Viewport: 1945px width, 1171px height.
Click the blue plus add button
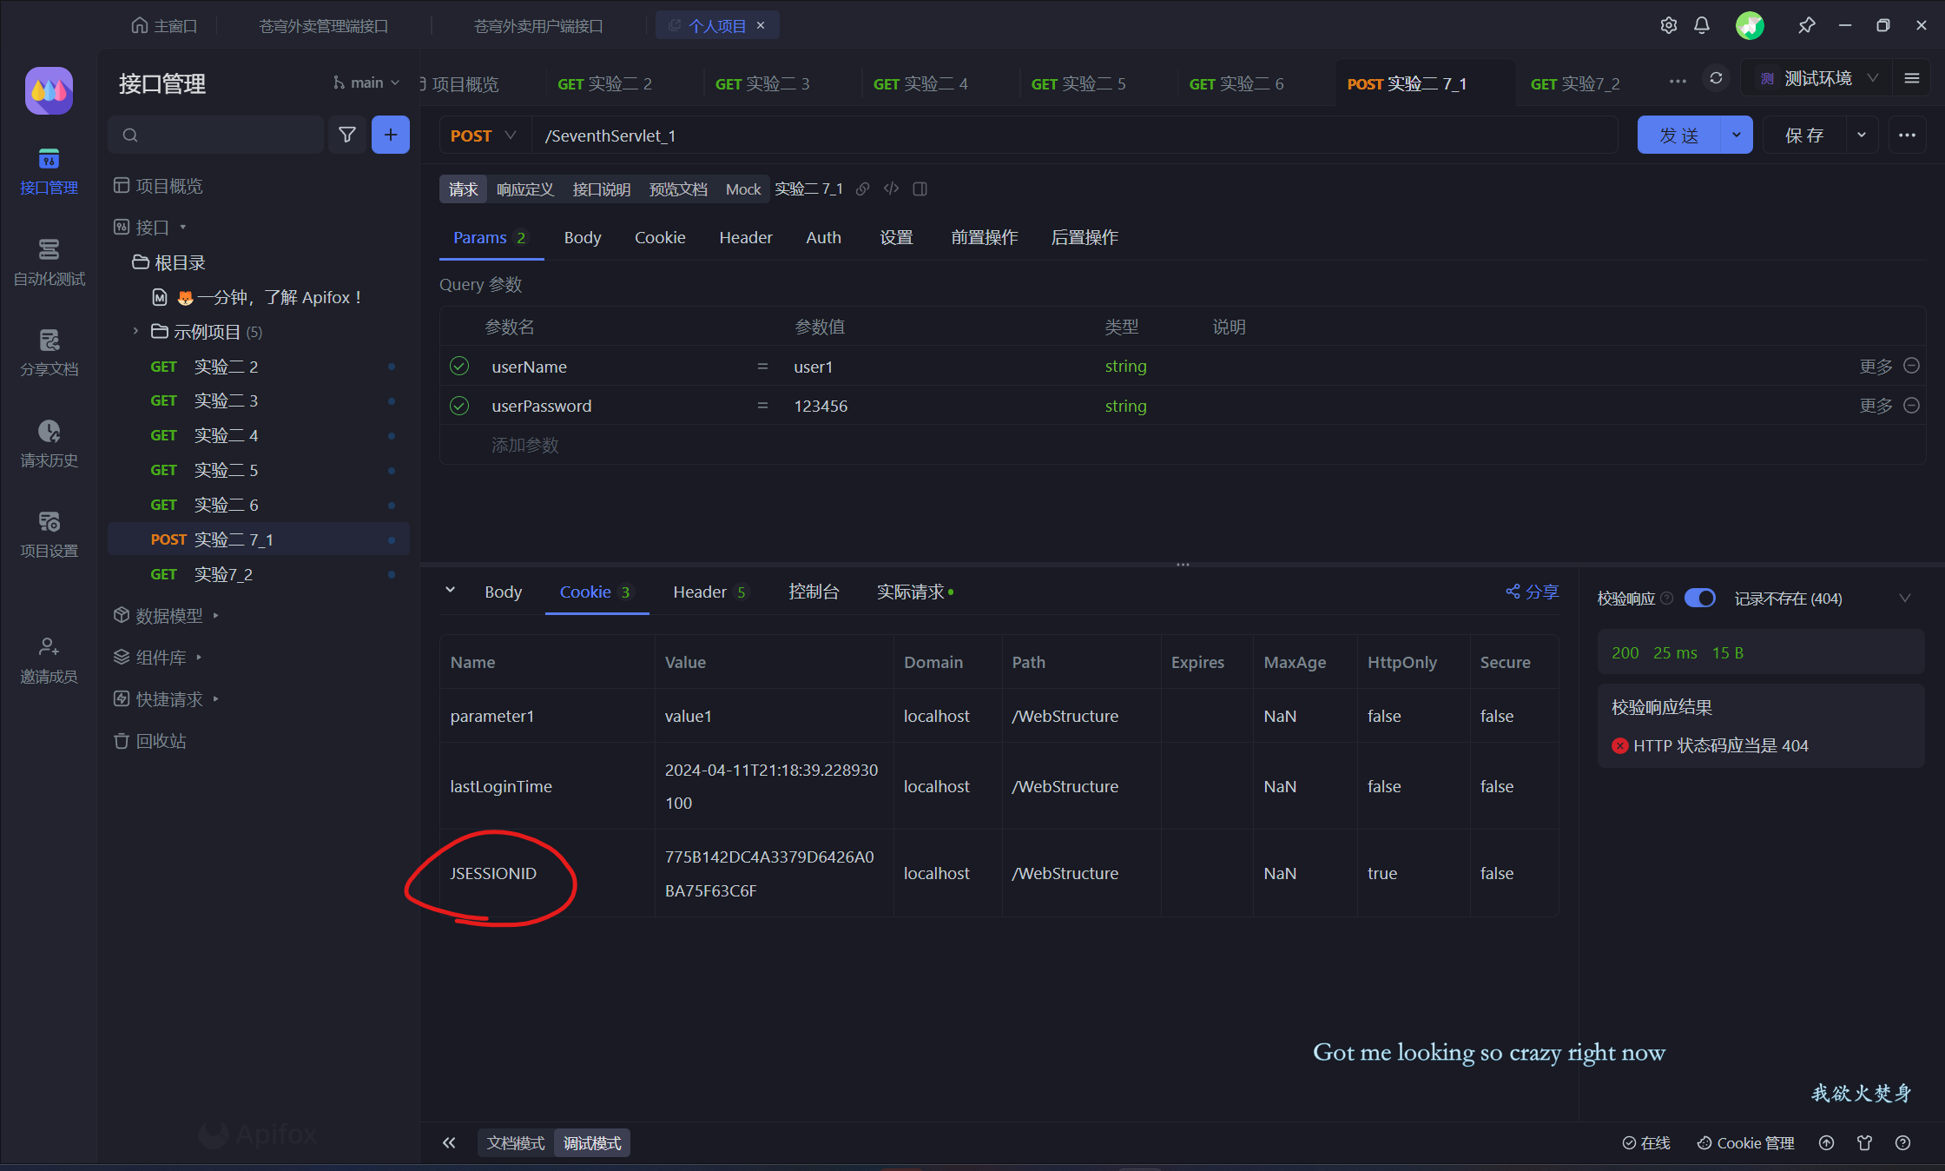point(391,135)
